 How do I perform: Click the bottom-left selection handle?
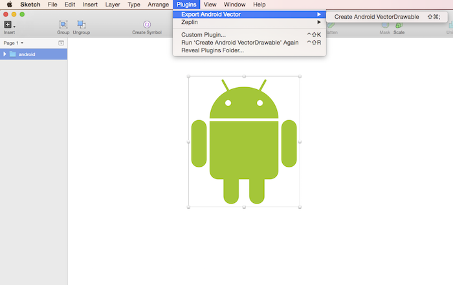tap(188, 207)
